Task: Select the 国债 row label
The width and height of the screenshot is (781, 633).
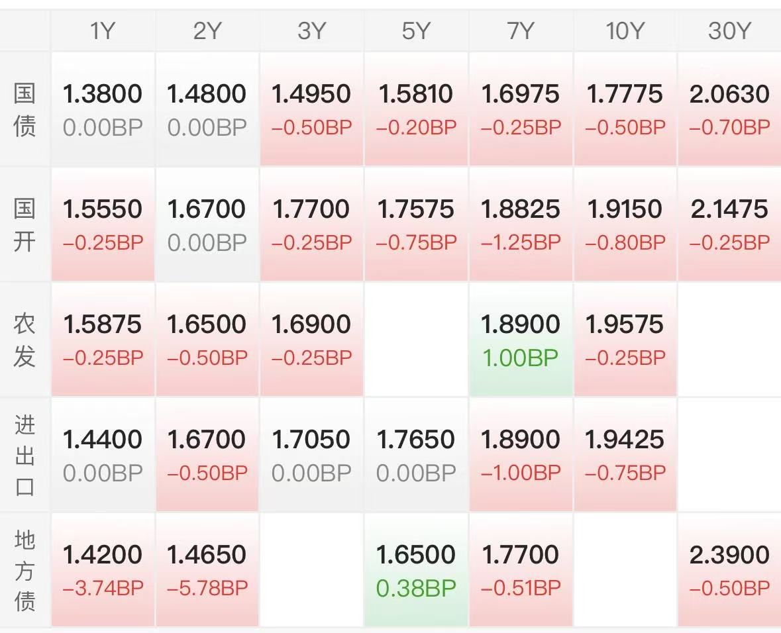Action: pos(25,109)
